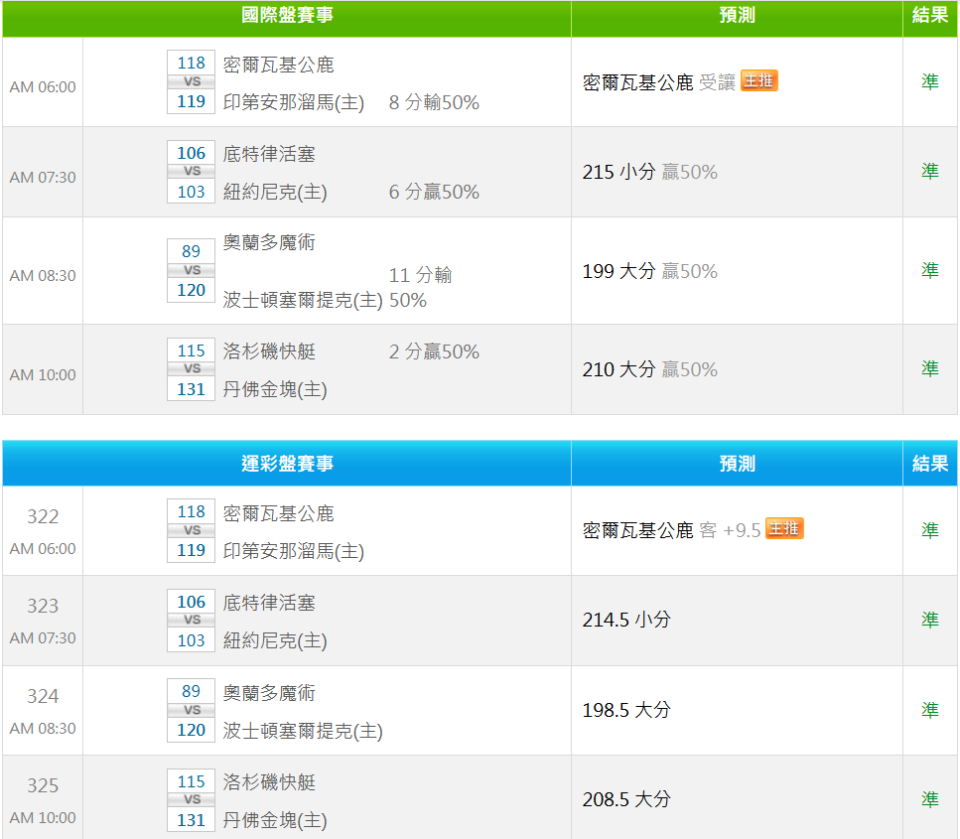960x839 pixels.
Task: Open game number 324
Action: tap(43, 697)
